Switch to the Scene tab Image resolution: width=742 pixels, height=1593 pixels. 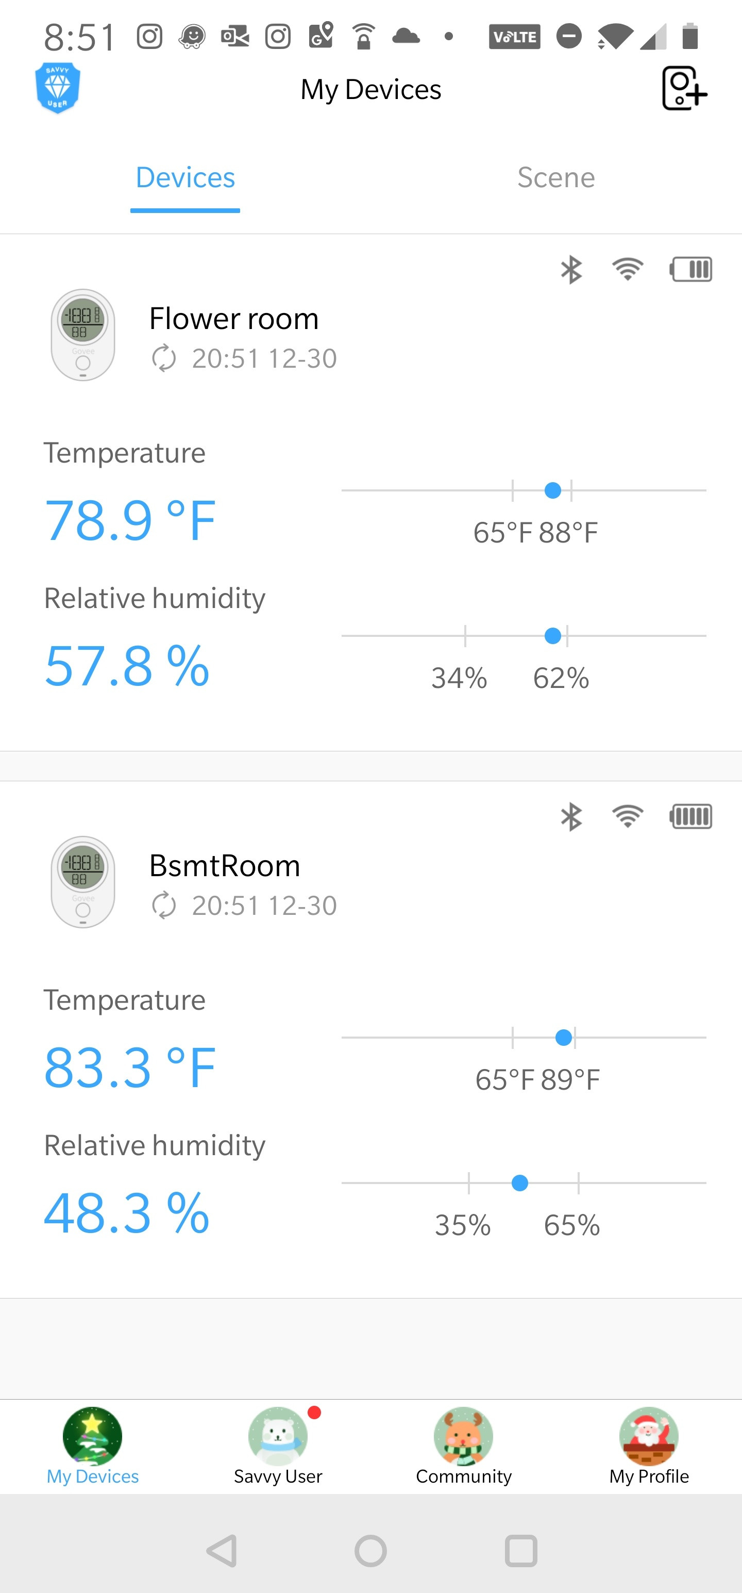556,177
